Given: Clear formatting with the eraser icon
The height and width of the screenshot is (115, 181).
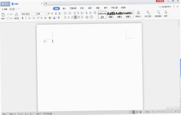Looking at the screenshot, I should [56, 13].
